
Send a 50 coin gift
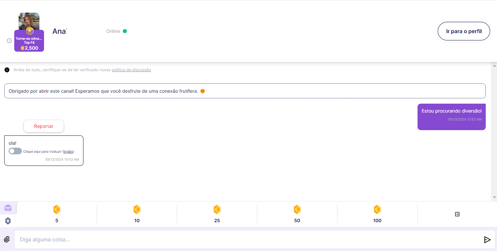(297, 214)
